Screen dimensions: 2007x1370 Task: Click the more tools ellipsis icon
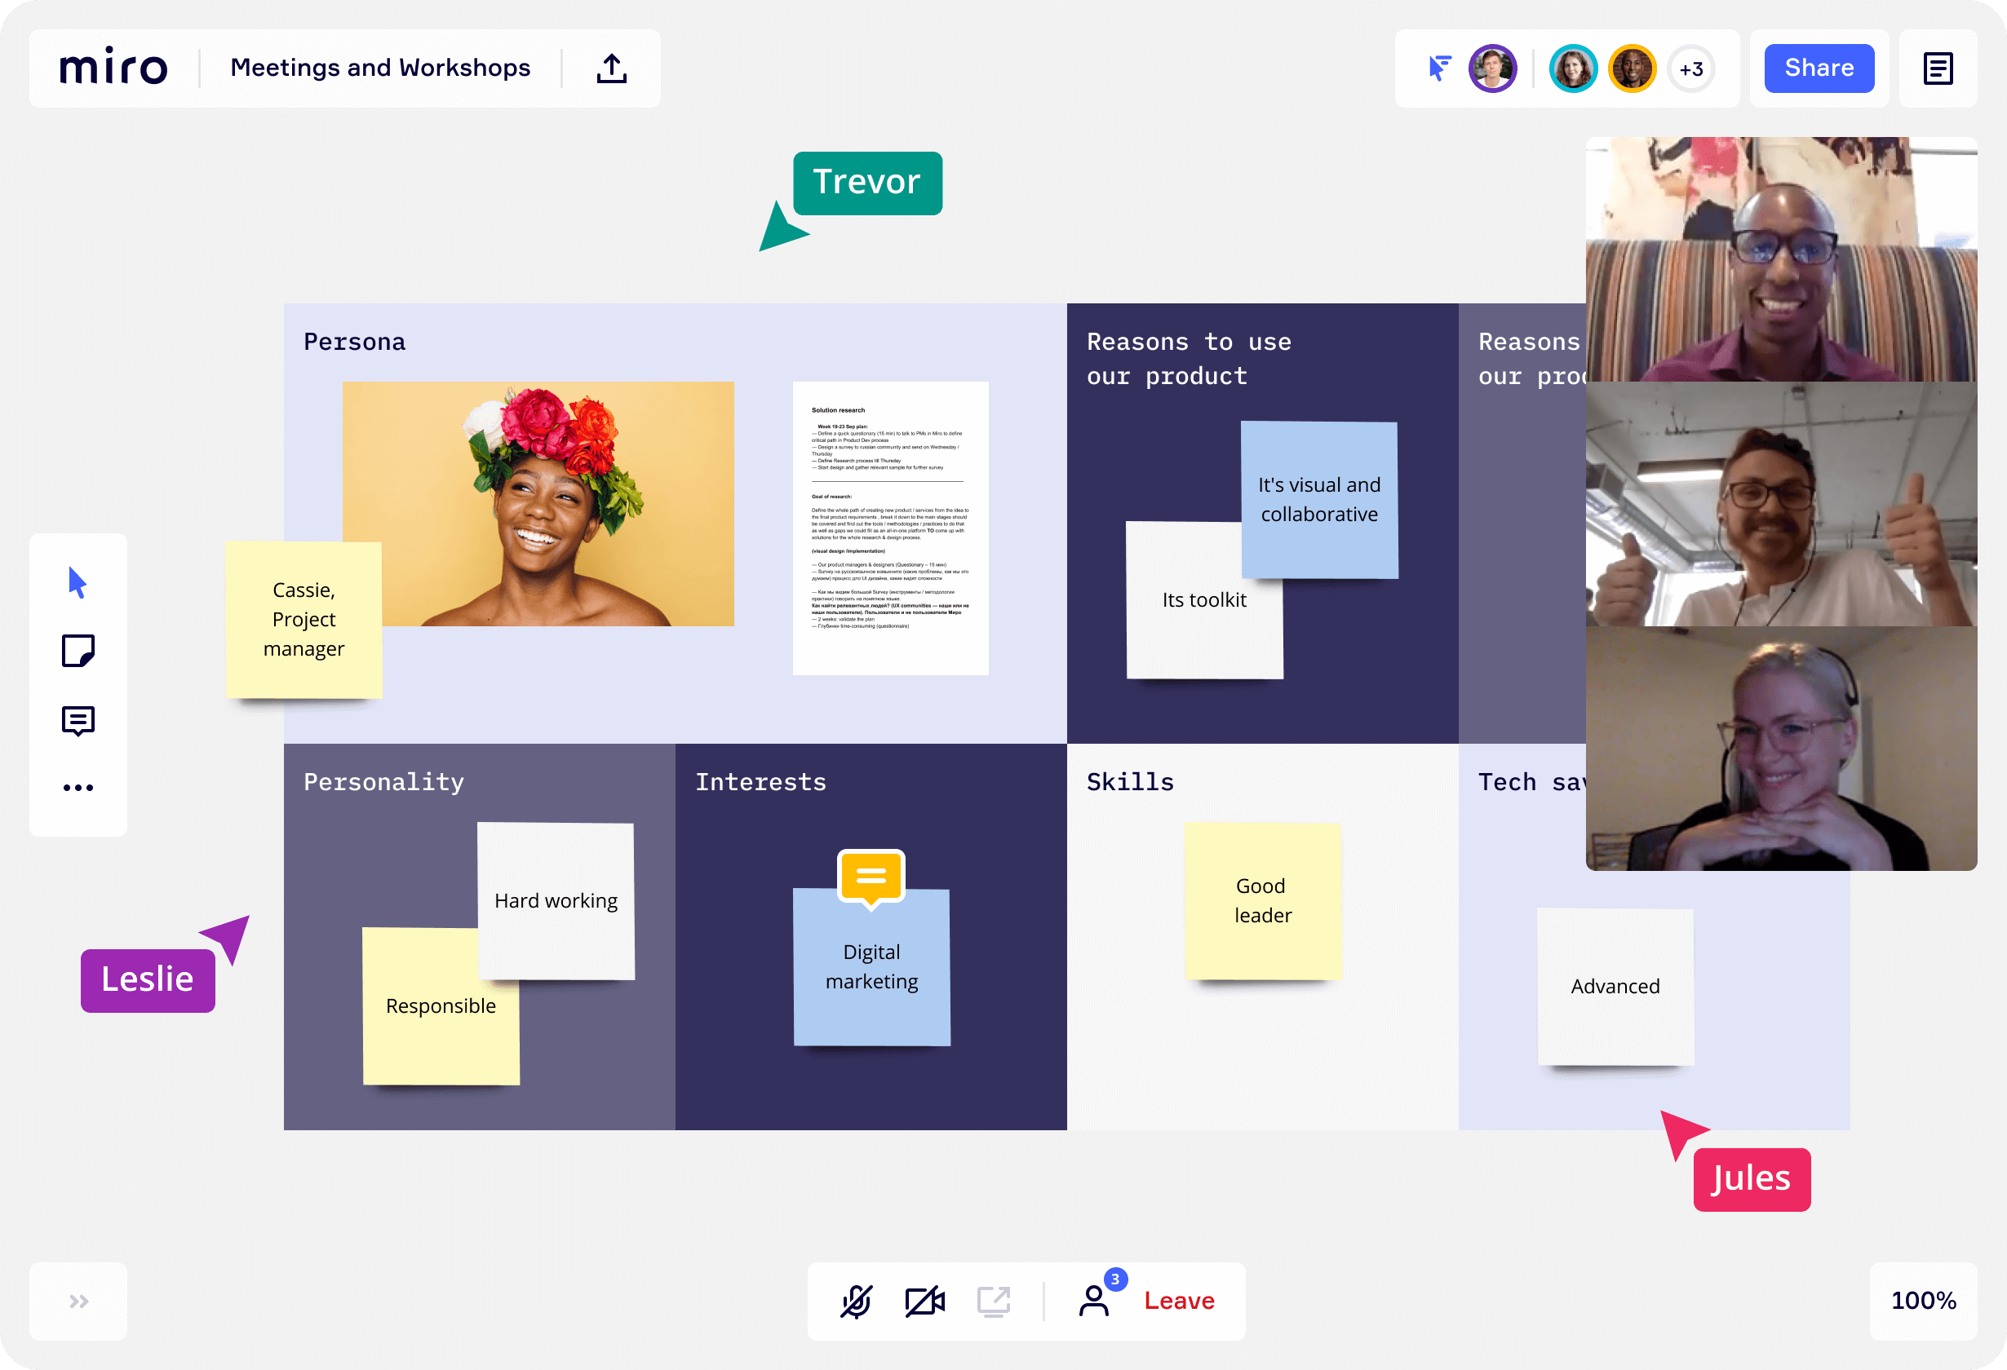[x=78, y=786]
